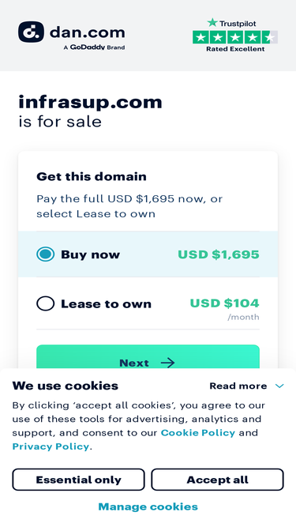Click the infrasup.com domain heading
This screenshot has width=296, height=527.
point(90,102)
